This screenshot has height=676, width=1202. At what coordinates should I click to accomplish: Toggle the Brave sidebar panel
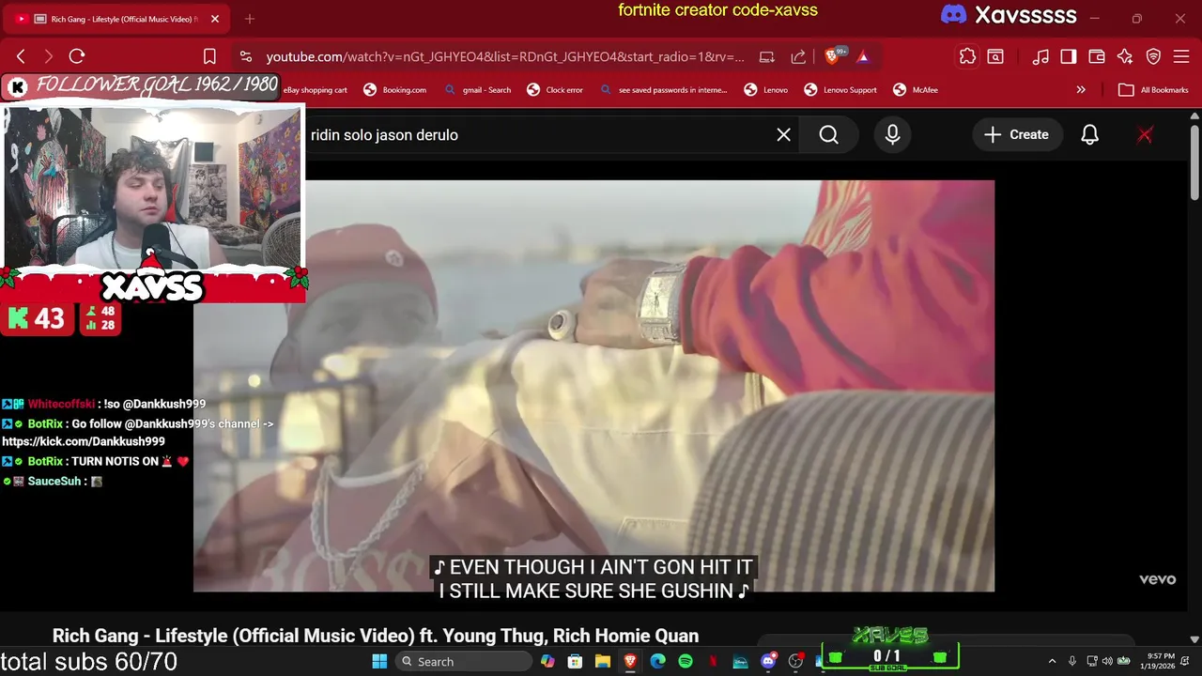coord(1068,56)
